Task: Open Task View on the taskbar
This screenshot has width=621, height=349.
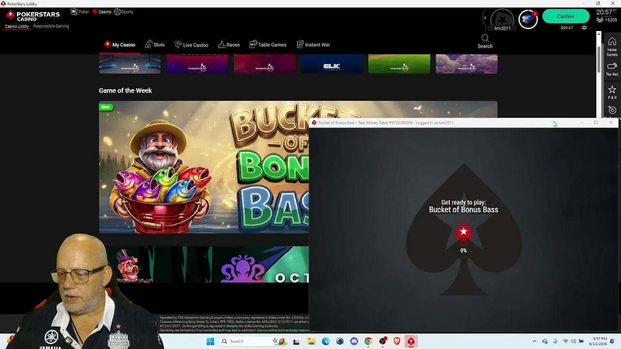Action: (x=296, y=341)
